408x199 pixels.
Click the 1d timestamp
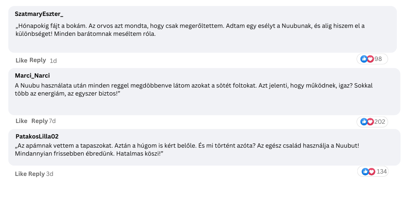(53, 61)
